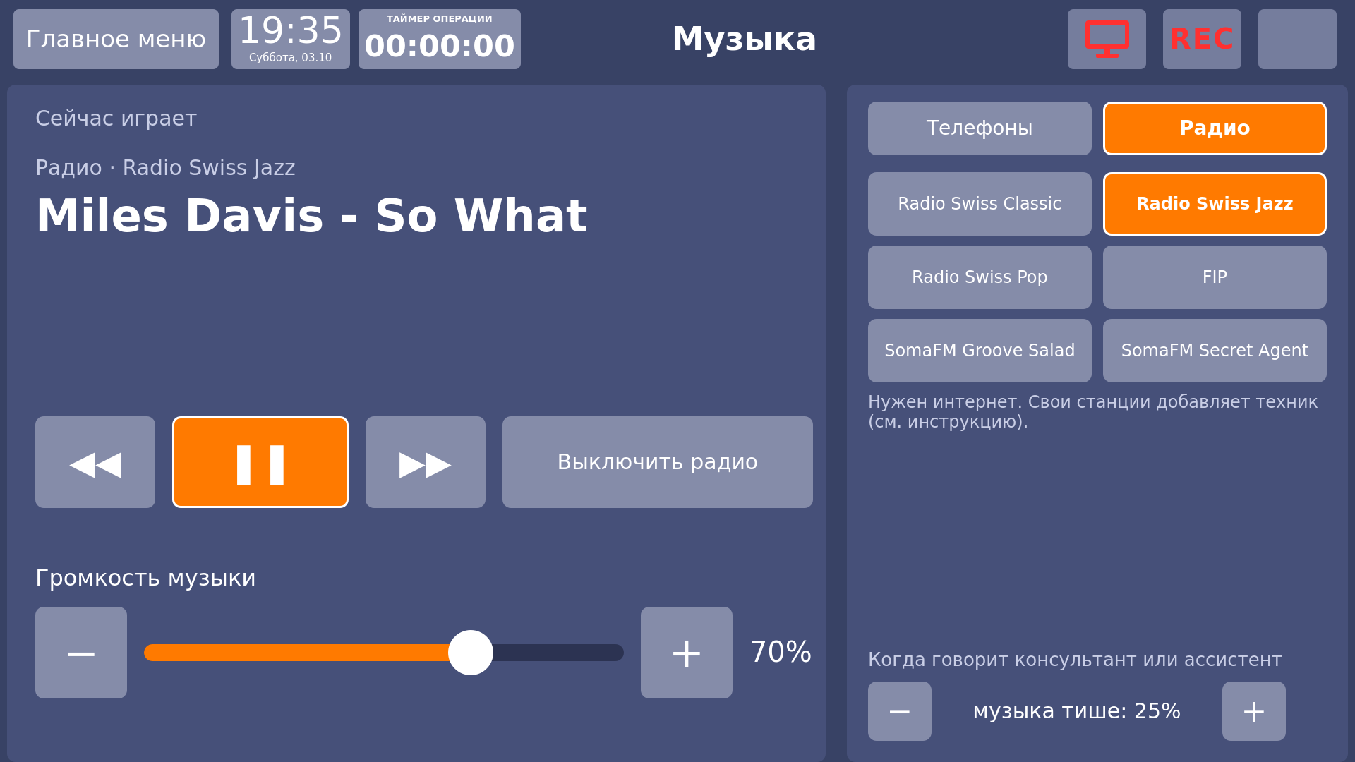Select the Radio Swiss Jazz station

(x=1215, y=204)
